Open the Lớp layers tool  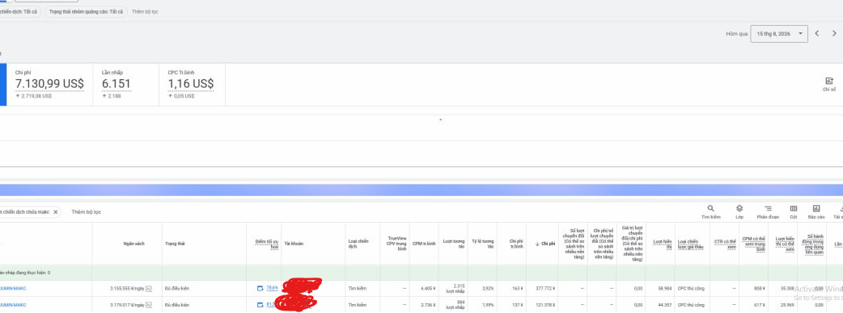pyautogui.click(x=739, y=211)
